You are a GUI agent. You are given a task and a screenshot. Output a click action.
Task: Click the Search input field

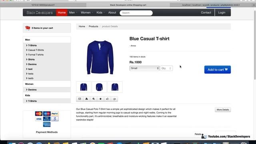click(x=136, y=13)
